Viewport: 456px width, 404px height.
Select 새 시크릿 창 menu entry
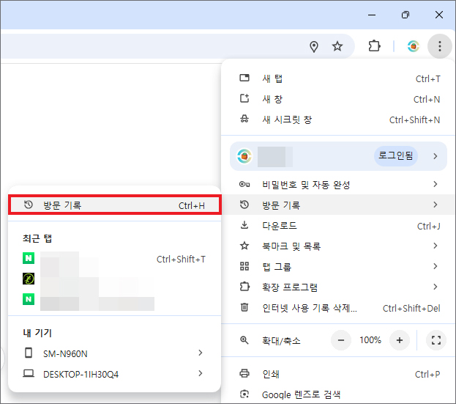[x=287, y=120]
